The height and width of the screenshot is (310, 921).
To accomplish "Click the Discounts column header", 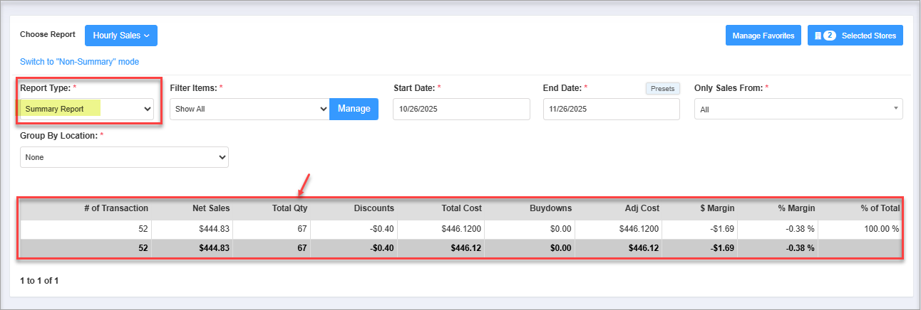I will tap(374, 208).
